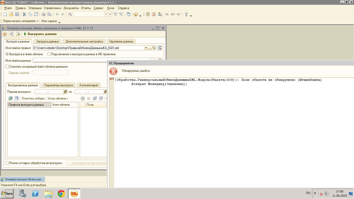Click magnifier icon next to rules file path
354x199 pixels.
[x=154, y=48]
